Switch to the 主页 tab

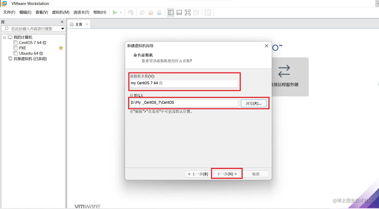(x=79, y=24)
